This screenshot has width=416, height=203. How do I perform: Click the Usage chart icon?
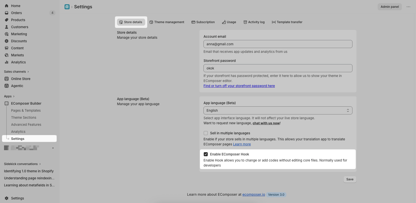pos(224,22)
